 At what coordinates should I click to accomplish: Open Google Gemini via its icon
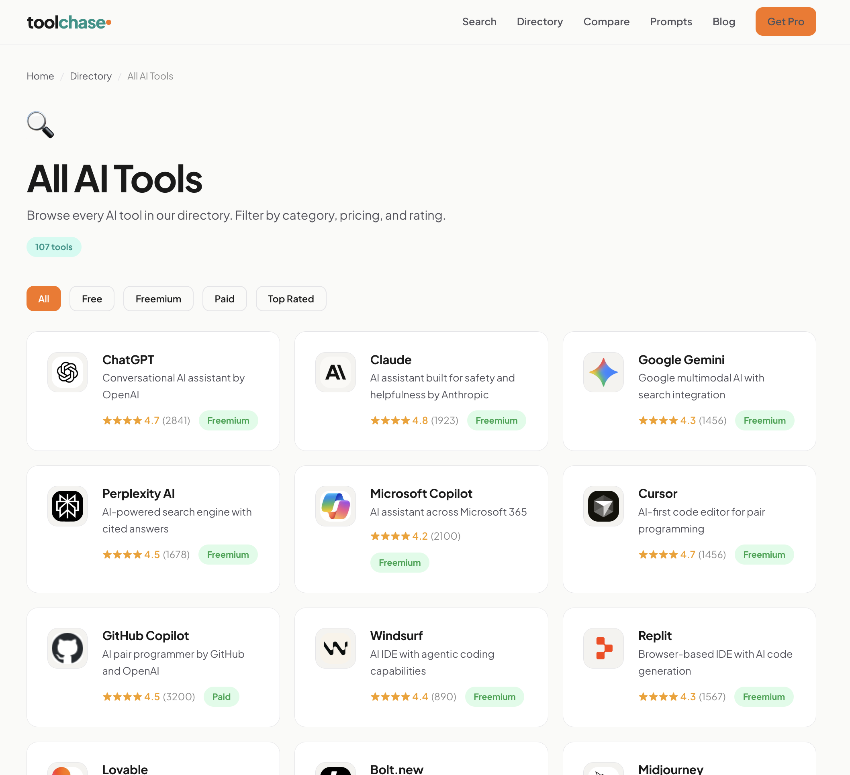[603, 372]
